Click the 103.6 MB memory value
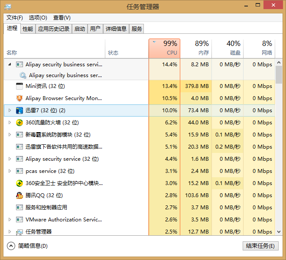The width and height of the screenshot is (286, 260). click(197, 195)
